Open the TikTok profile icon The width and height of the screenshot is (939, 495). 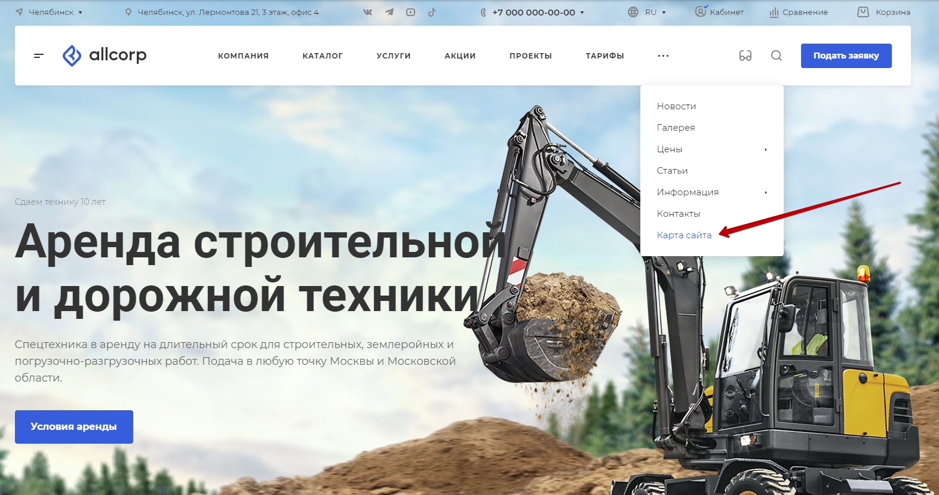click(432, 12)
